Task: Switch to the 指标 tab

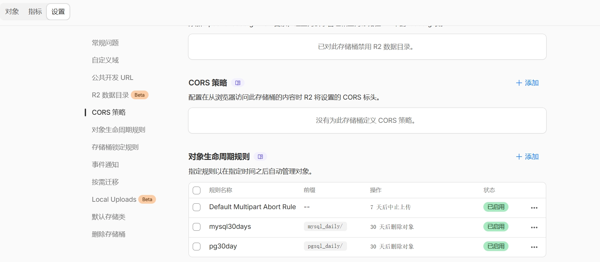Action: tap(35, 12)
